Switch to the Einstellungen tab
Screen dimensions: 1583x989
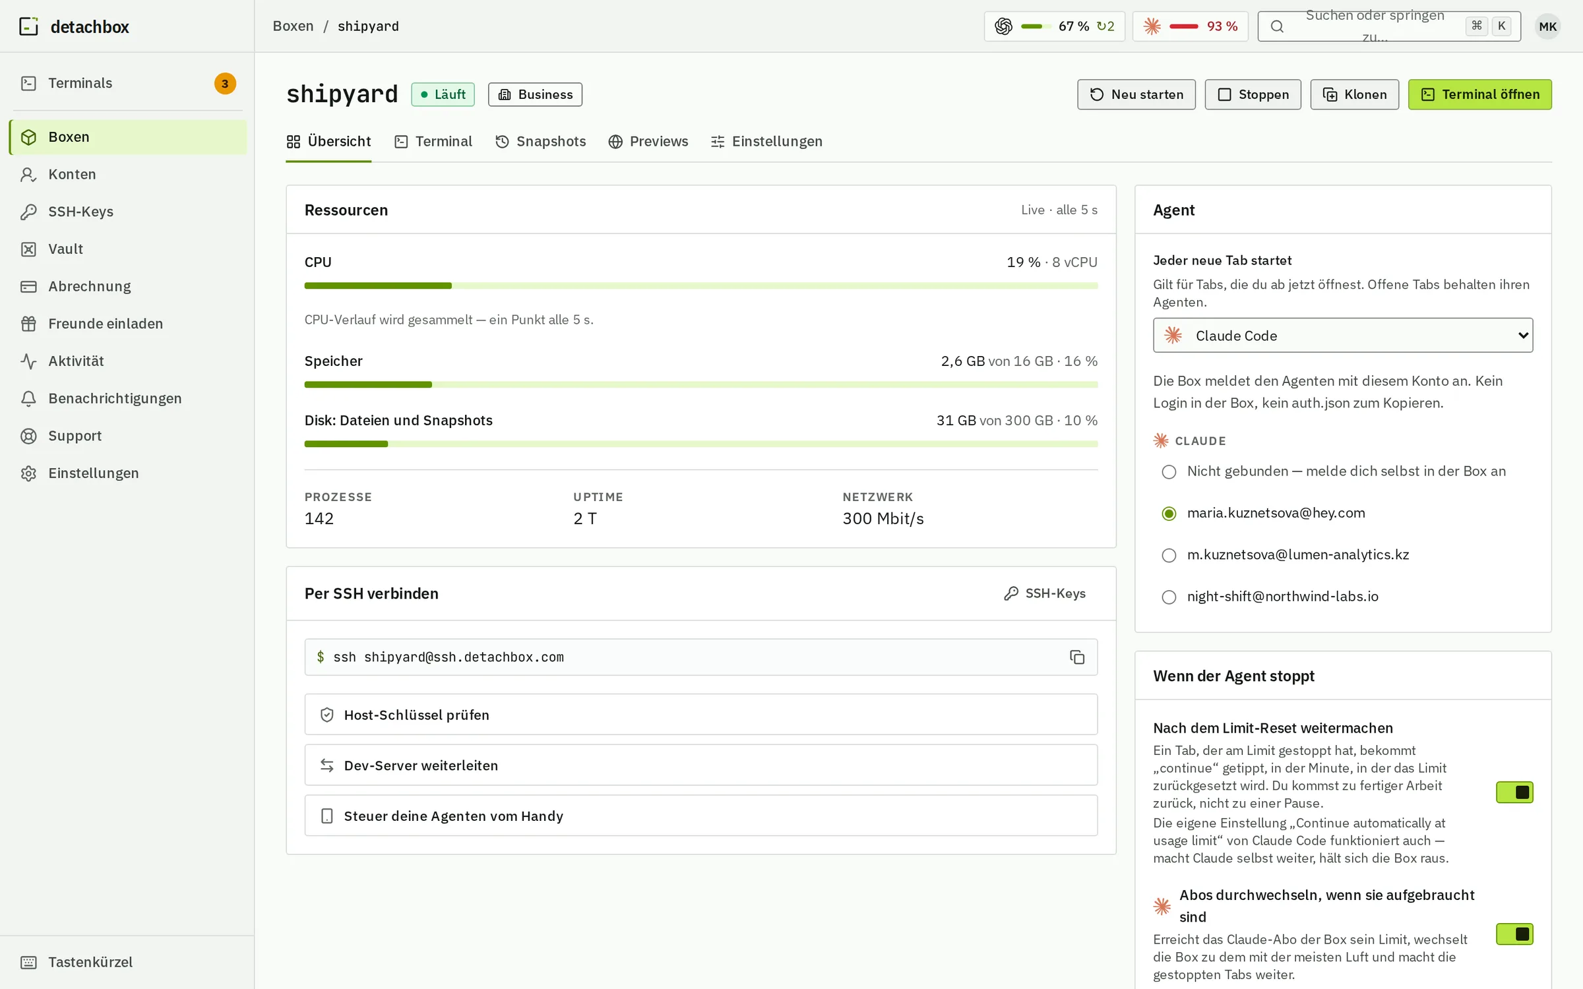click(x=766, y=142)
